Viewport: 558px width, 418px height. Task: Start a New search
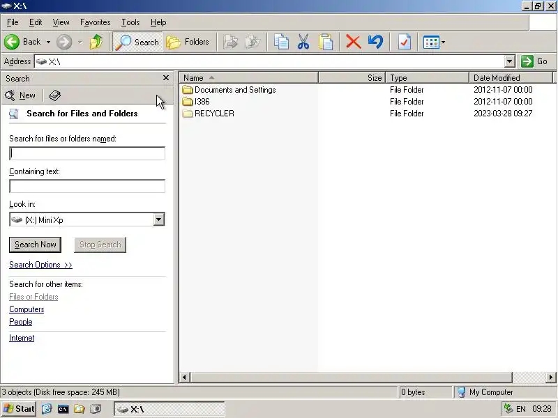(x=20, y=95)
